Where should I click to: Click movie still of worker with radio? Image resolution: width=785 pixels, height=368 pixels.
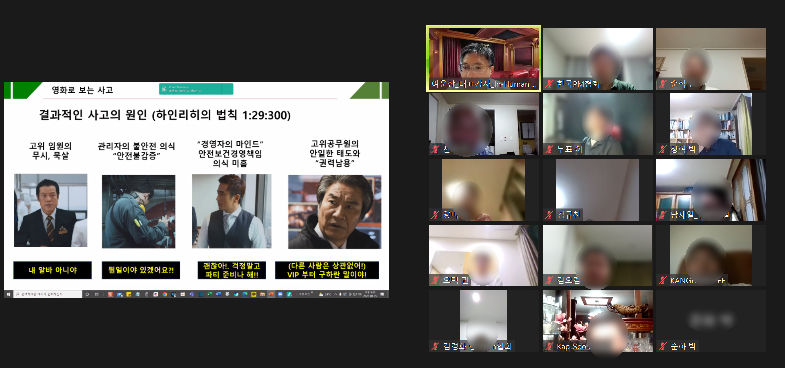pos(139,211)
